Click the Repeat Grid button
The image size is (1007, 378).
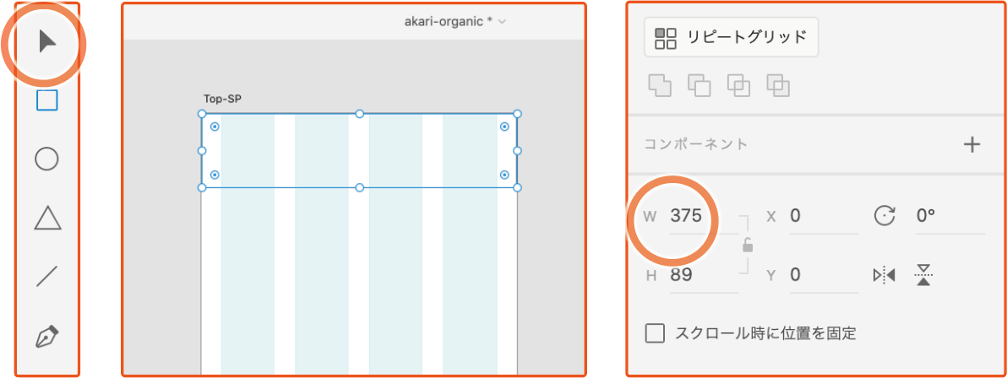[x=731, y=37]
